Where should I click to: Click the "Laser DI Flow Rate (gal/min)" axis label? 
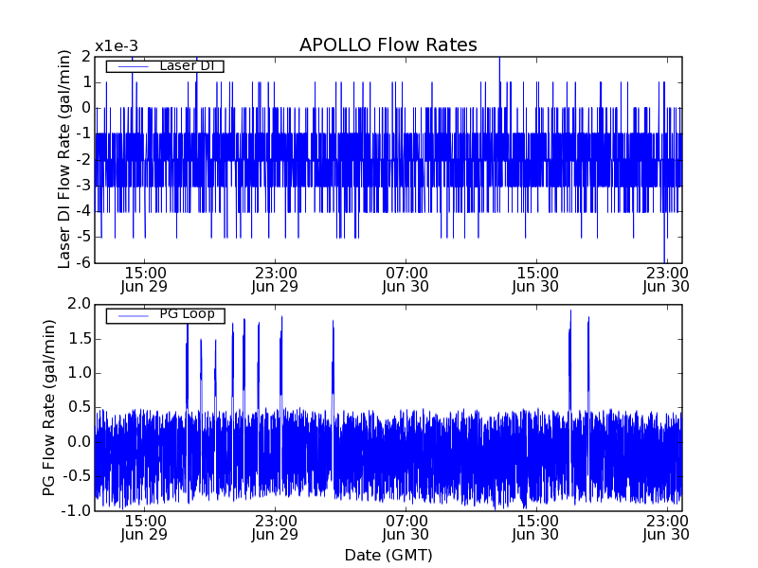64,159
